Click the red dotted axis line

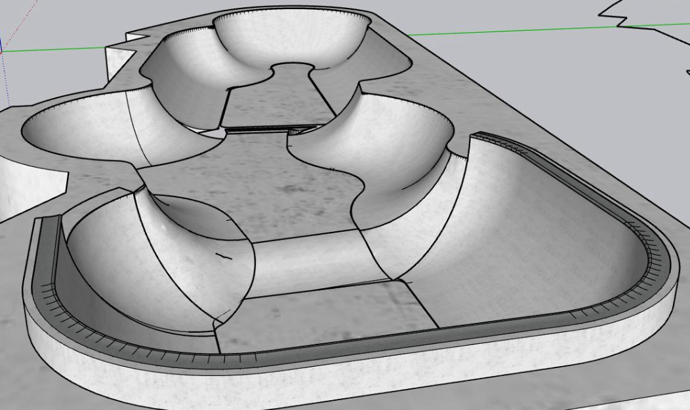point(10,23)
